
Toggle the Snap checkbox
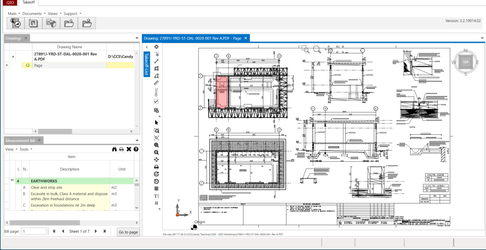[156, 101]
